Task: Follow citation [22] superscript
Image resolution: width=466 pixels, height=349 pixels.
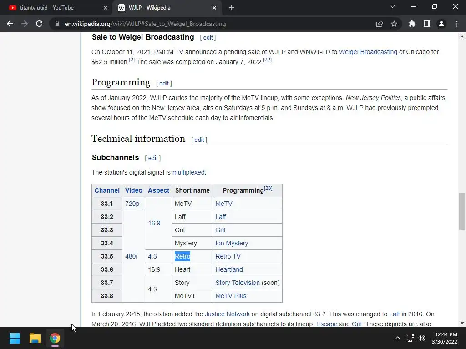Action: pos(267,60)
